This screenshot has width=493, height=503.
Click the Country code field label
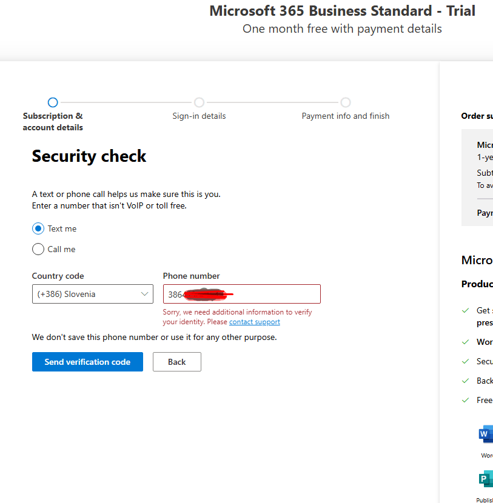(58, 276)
